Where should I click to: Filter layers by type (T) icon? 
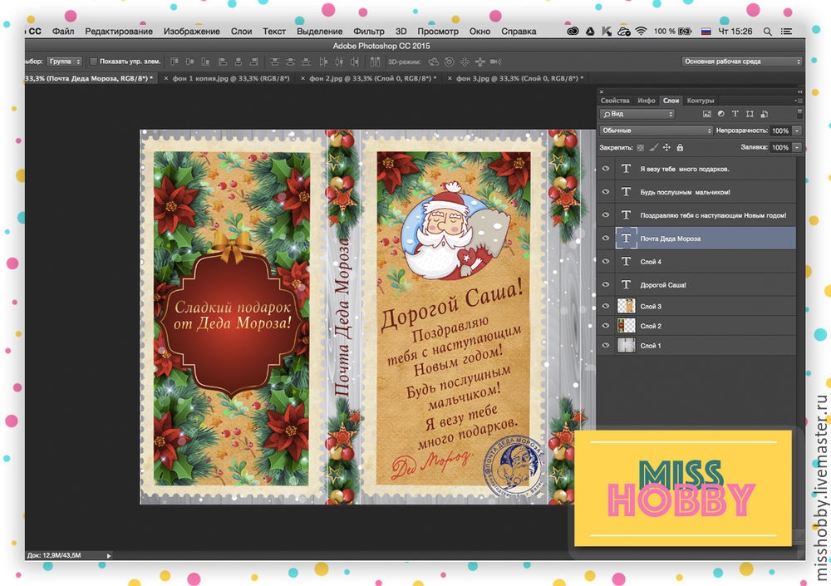coord(735,114)
